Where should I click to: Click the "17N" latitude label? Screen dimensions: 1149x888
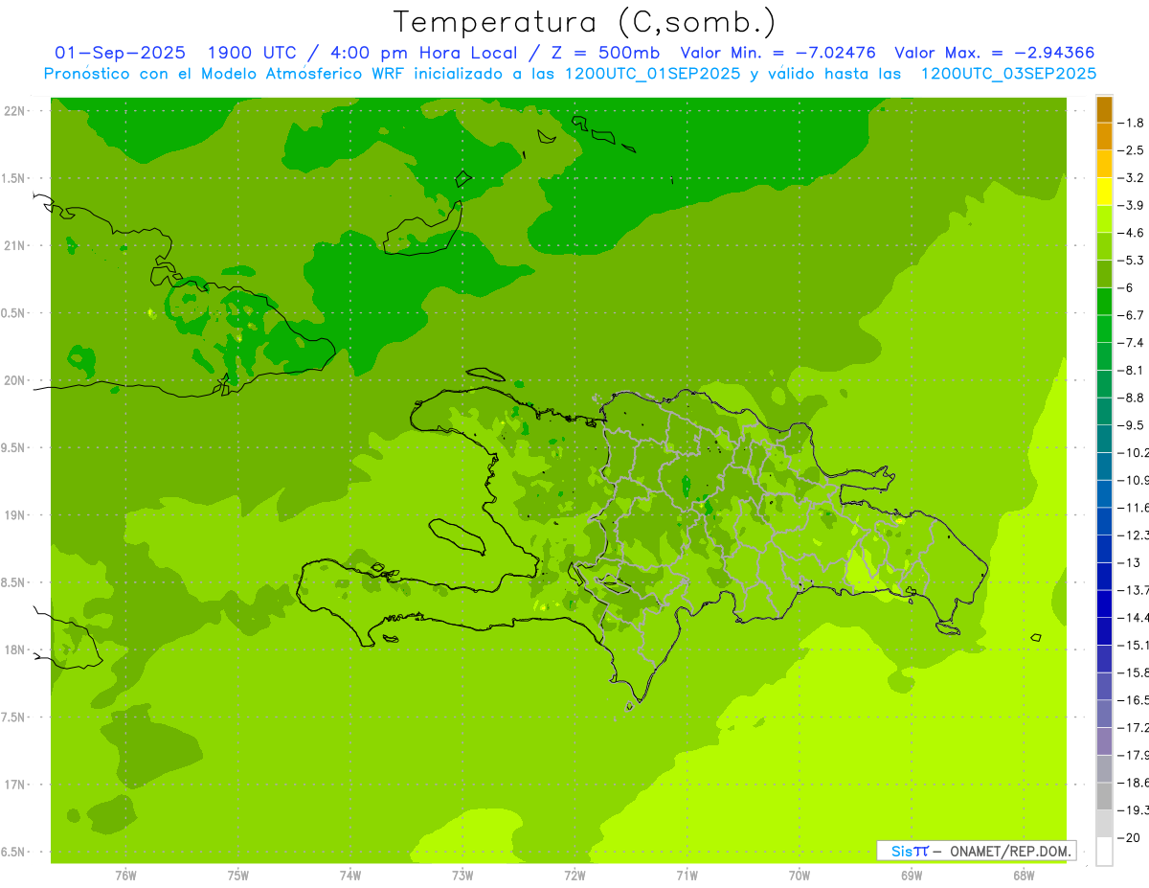[x=13, y=785]
